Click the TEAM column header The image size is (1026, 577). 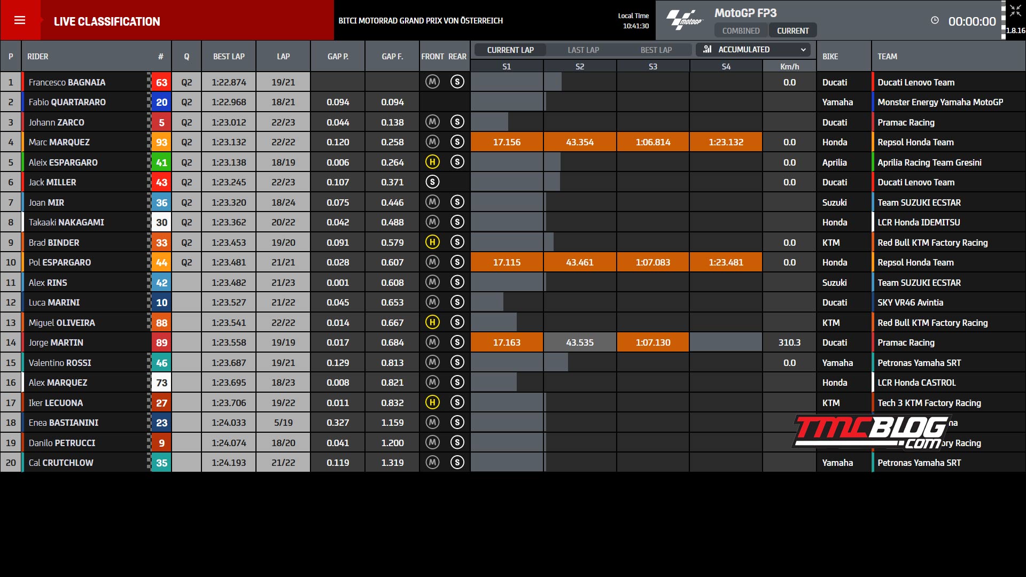pyautogui.click(x=887, y=56)
